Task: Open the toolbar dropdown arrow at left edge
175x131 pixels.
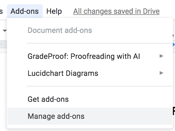Action: click(x=5, y=31)
